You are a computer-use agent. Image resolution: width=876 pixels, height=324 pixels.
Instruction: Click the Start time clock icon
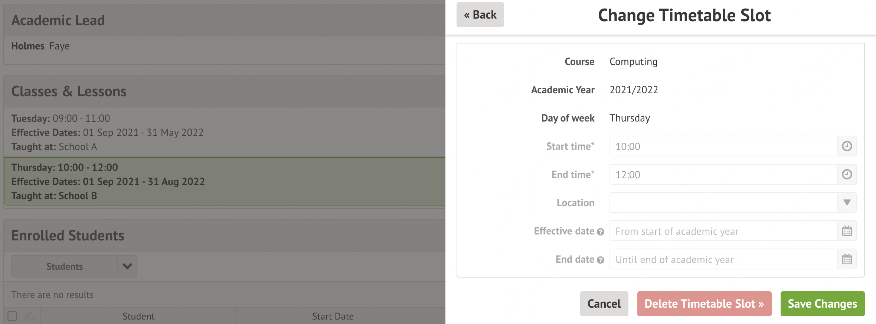(847, 146)
